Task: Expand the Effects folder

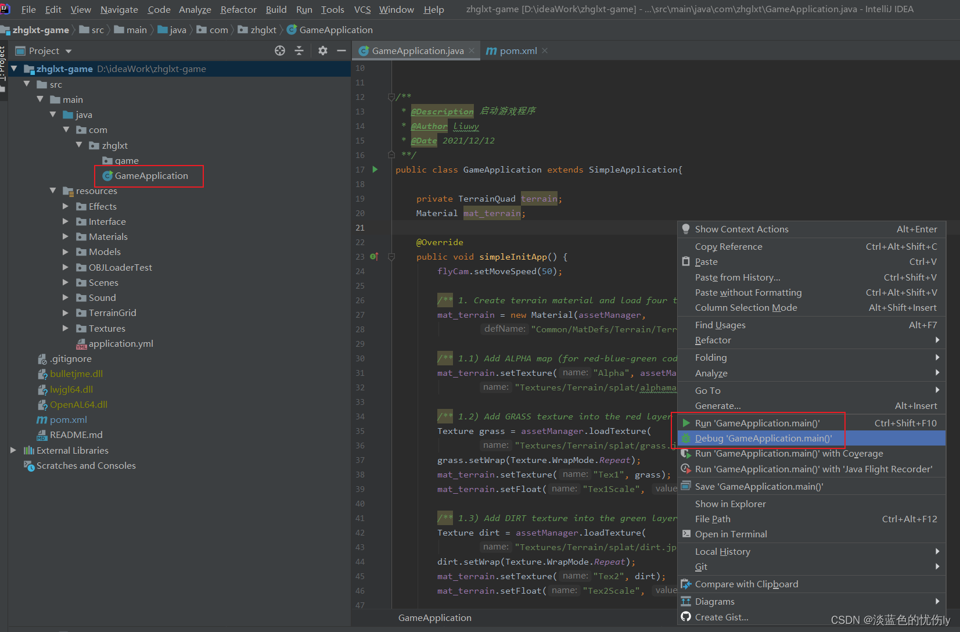Action: [x=66, y=206]
